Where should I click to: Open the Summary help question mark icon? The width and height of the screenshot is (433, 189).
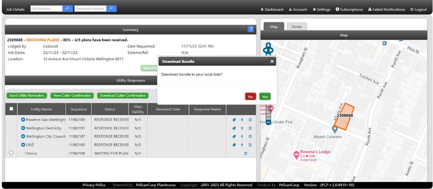point(250,30)
